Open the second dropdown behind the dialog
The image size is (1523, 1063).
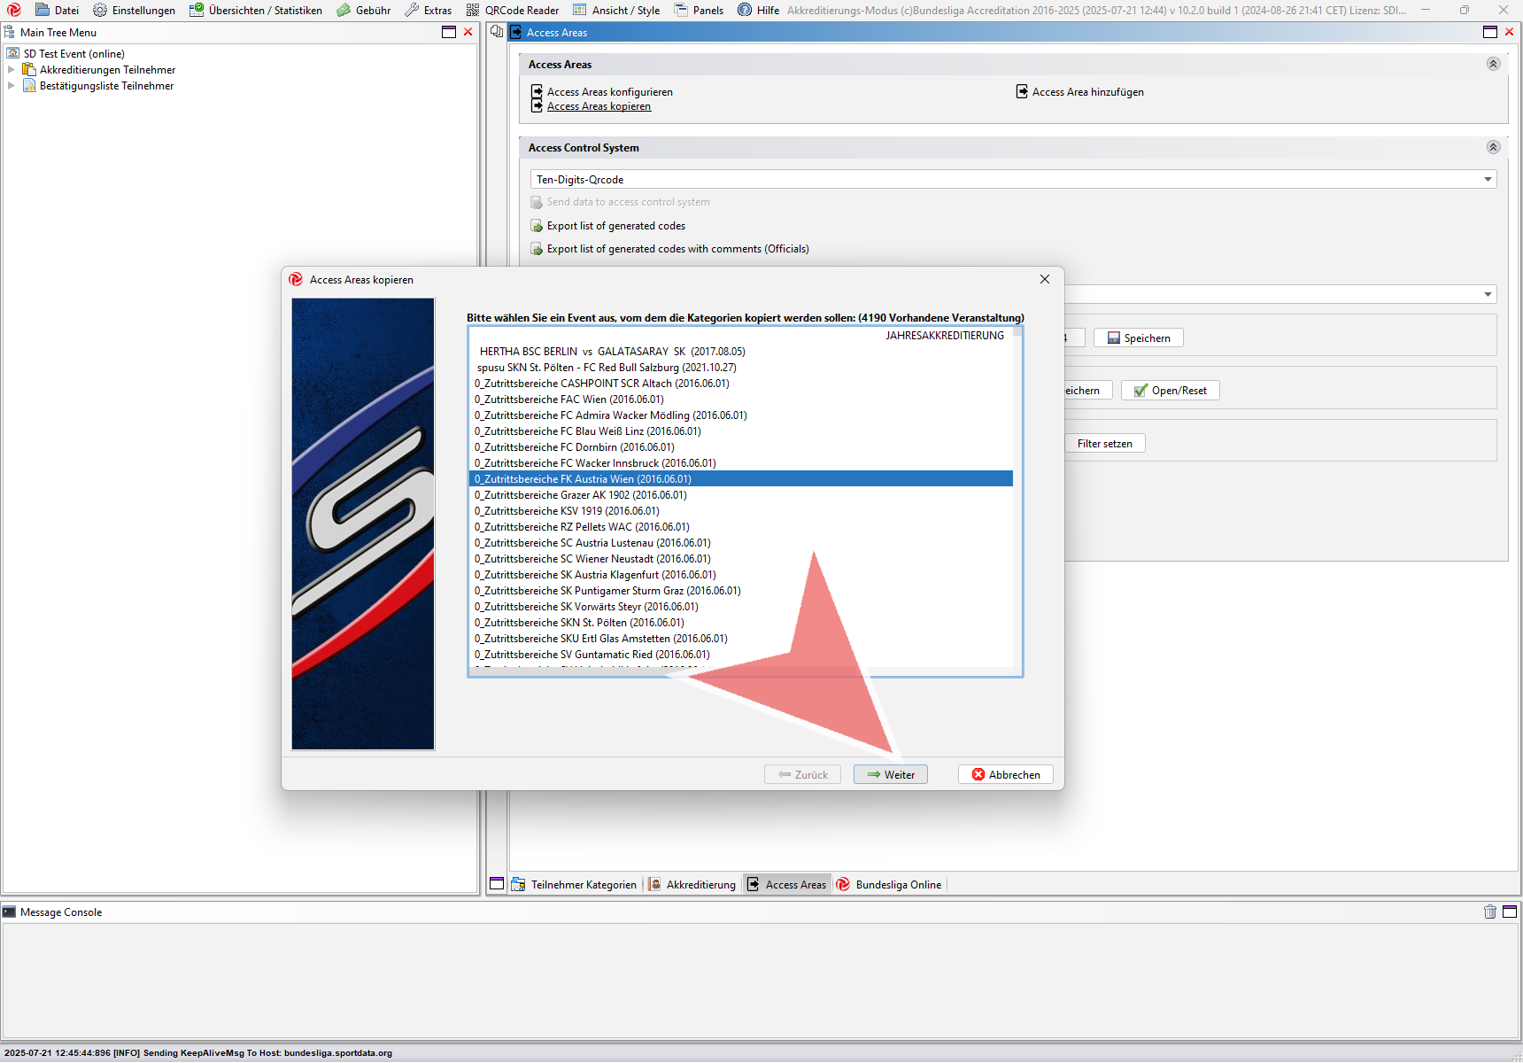[1488, 294]
